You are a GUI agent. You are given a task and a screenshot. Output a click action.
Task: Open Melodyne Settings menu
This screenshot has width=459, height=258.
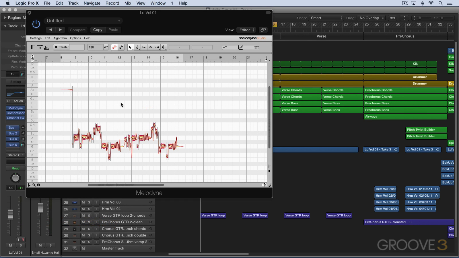tap(36, 38)
